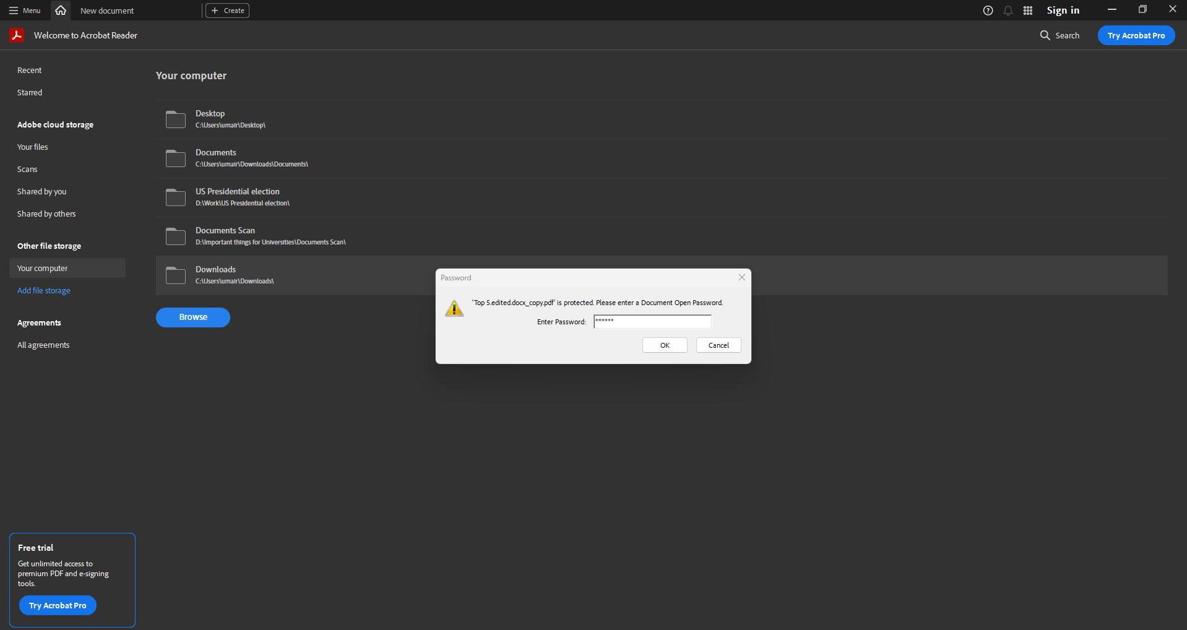Open Scans in the sidebar
Image resolution: width=1187 pixels, height=630 pixels.
click(27, 169)
